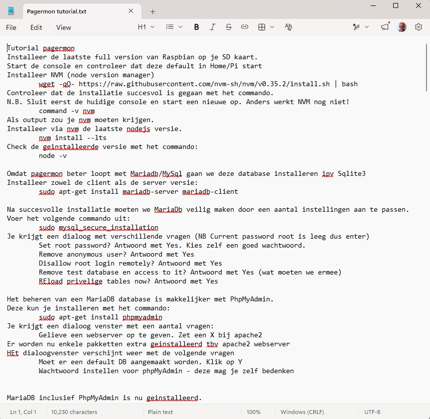Toggle strikethrough formatting
This screenshot has width=430, height=419.
click(x=229, y=27)
